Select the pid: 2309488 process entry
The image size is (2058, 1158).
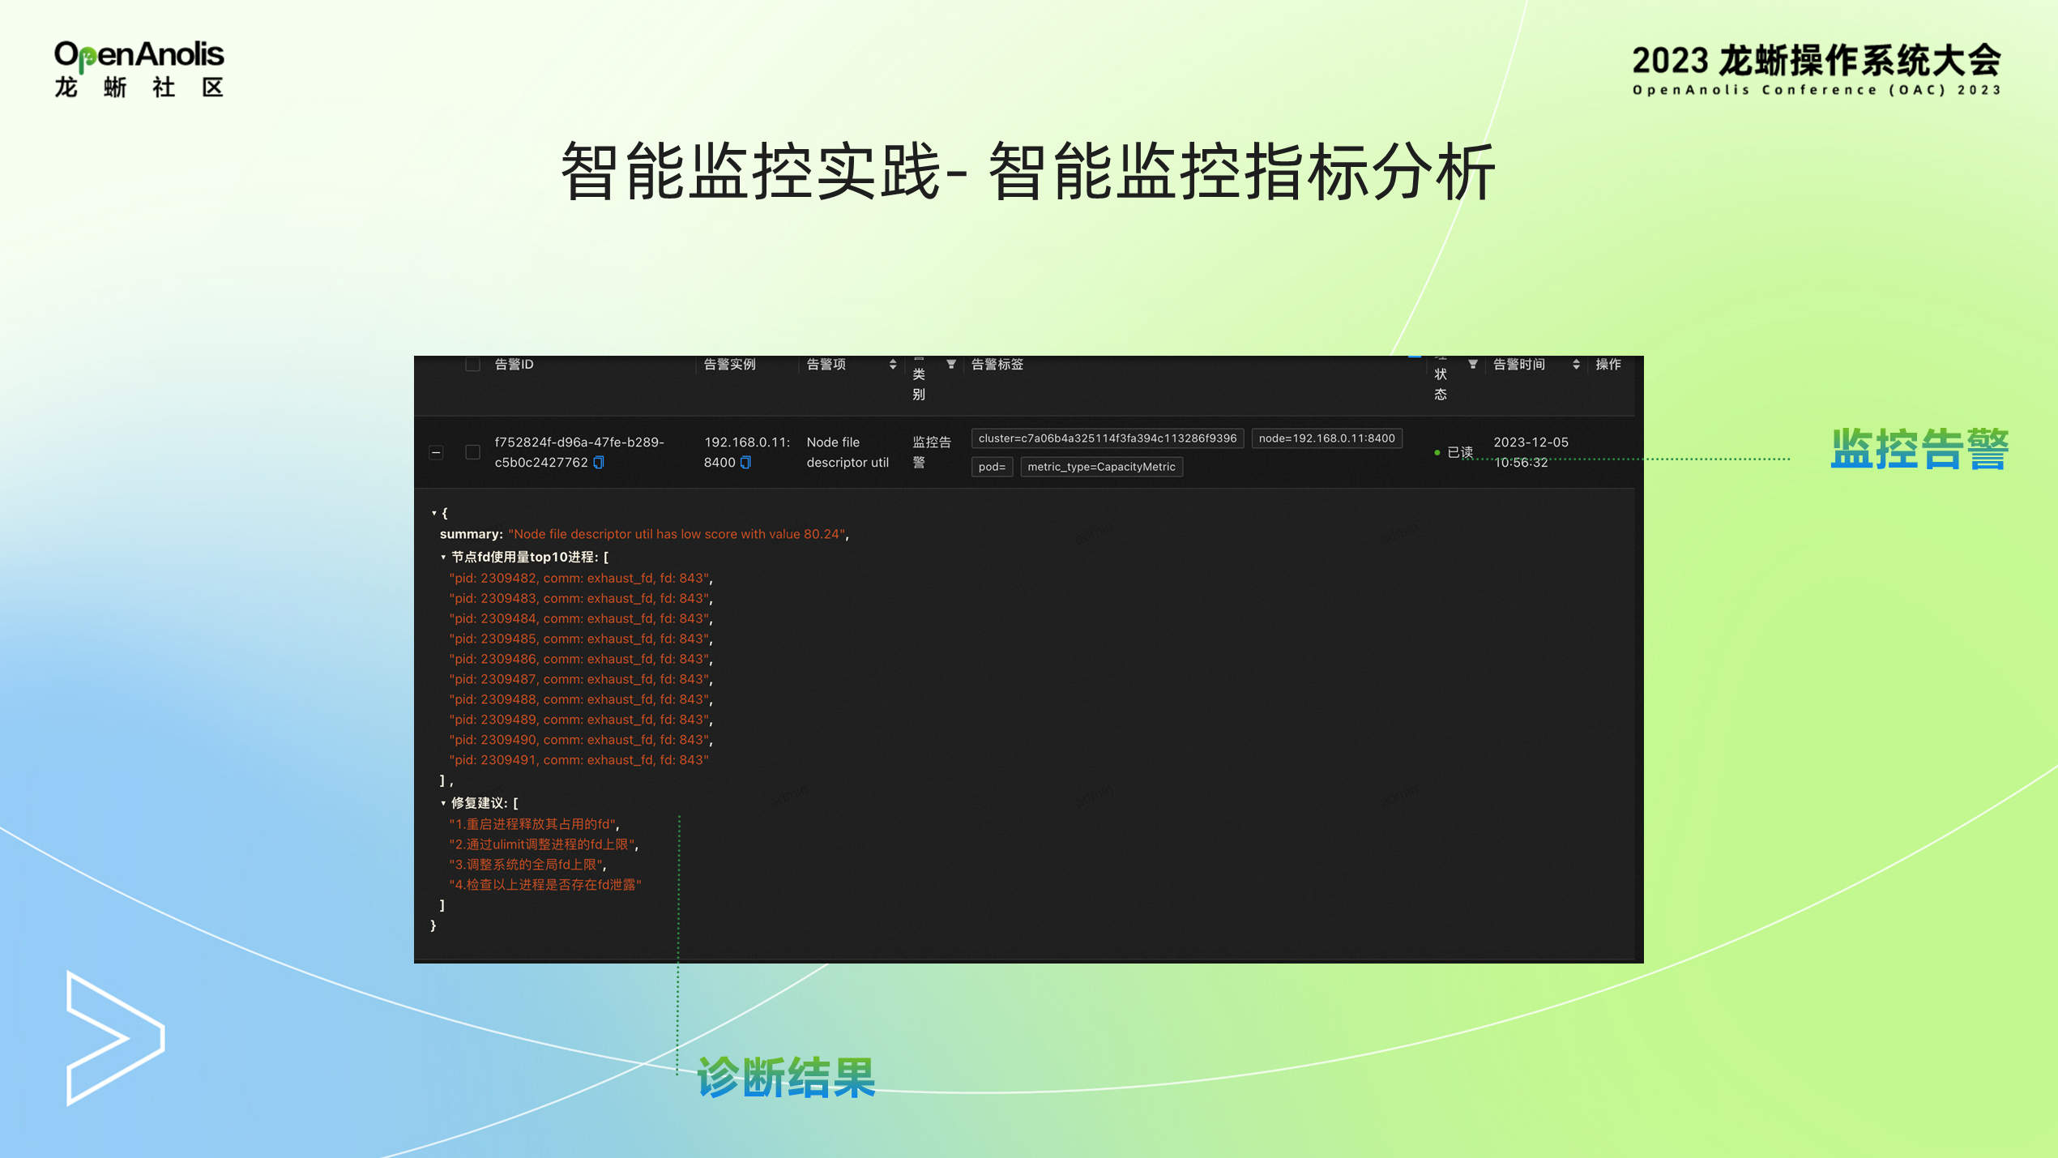tap(579, 700)
